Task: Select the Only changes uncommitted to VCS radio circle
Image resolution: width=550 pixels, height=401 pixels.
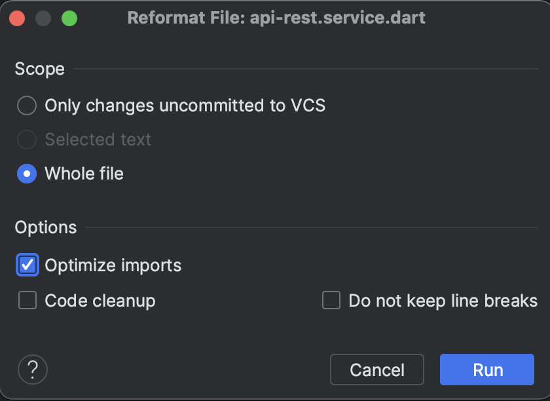Action: [27, 105]
